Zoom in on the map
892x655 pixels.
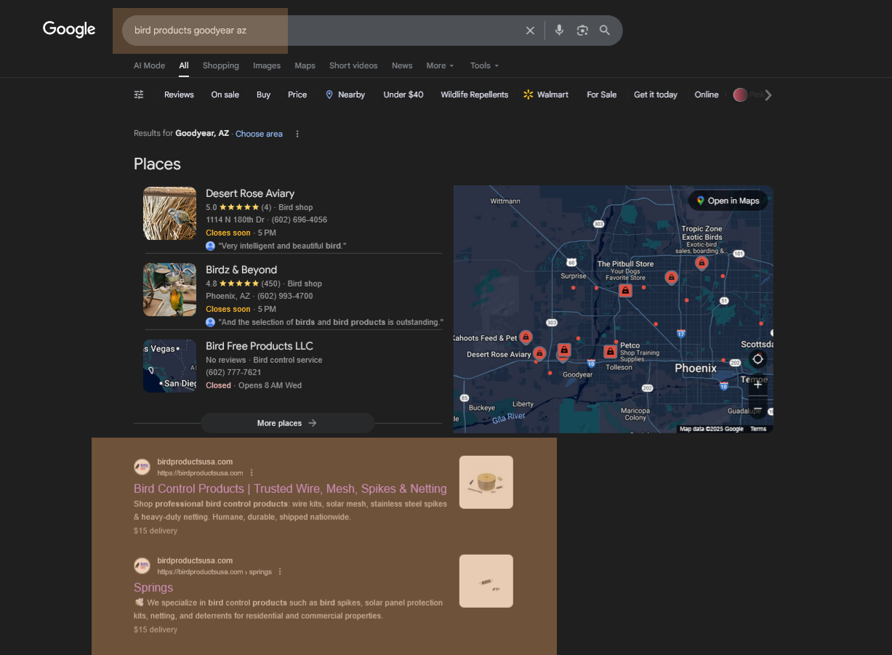(x=758, y=385)
